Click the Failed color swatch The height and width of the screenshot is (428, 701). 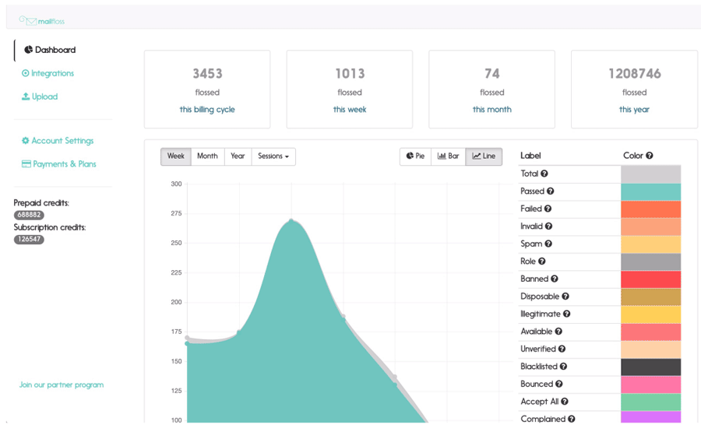click(650, 209)
